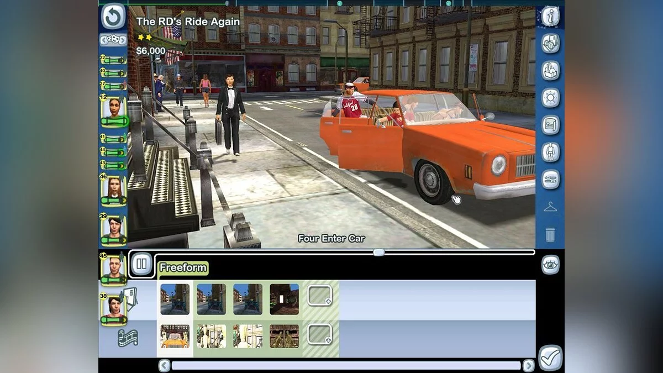This screenshot has height=373, width=663.
Task: Add a new scene in the bottom empty slot
Action: coord(320,334)
